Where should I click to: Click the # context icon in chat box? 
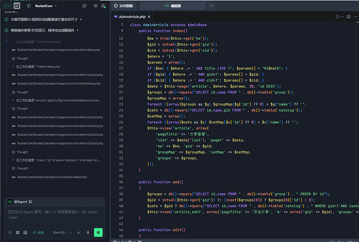point(18,233)
